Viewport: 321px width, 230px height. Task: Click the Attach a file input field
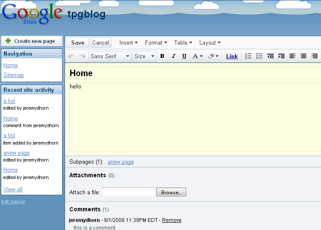[129, 193]
